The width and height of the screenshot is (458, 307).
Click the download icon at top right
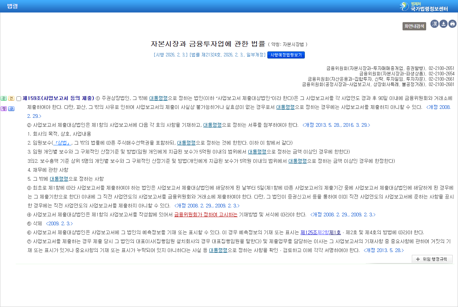coord(443,24)
